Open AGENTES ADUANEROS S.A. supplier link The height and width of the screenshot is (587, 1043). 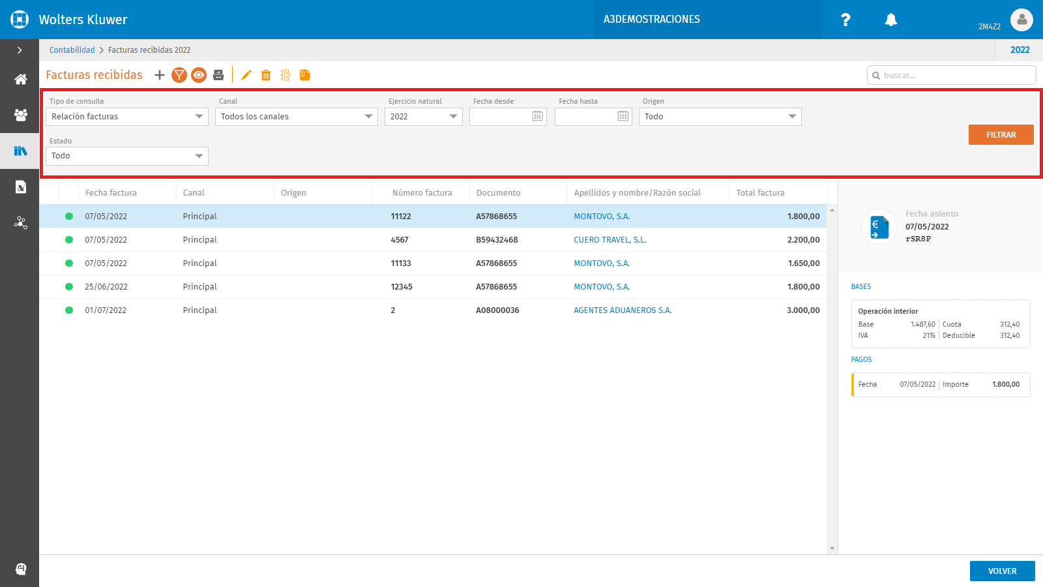tap(623, 310)
